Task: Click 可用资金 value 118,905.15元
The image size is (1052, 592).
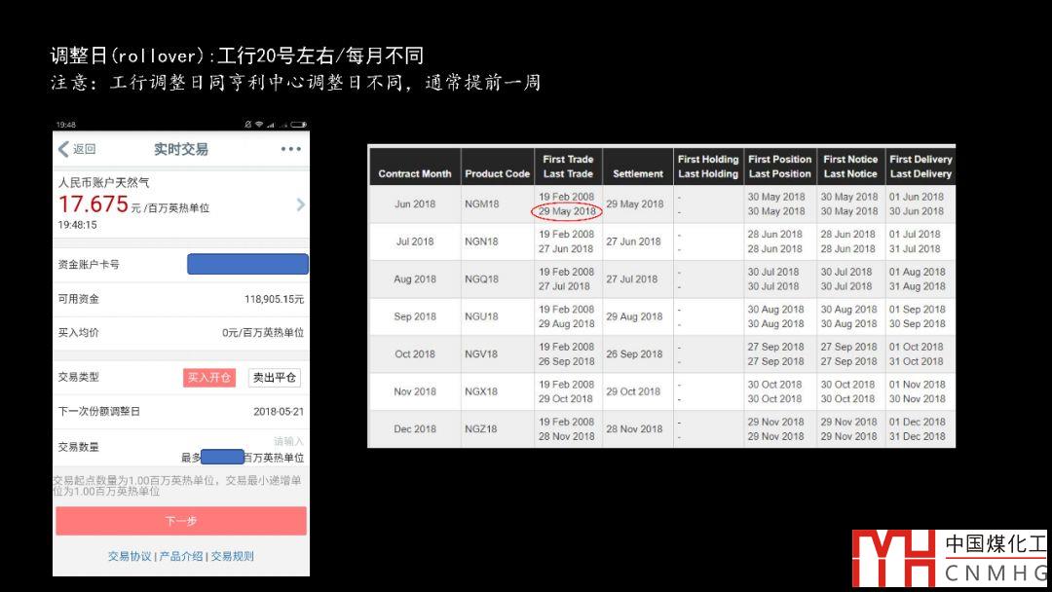Action: pyautogui.click(x=274, y=299)
